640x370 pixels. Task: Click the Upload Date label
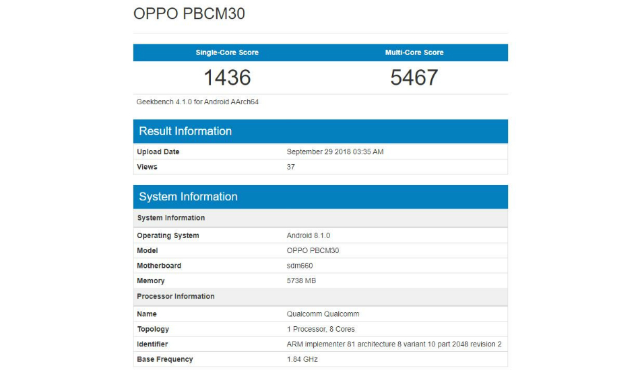click(x=158, y=151)
